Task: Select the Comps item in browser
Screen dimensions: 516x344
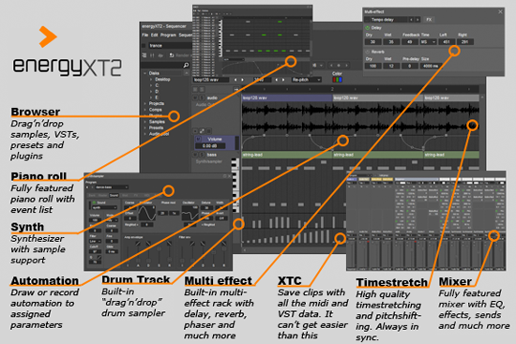Action: coord(156,110)
